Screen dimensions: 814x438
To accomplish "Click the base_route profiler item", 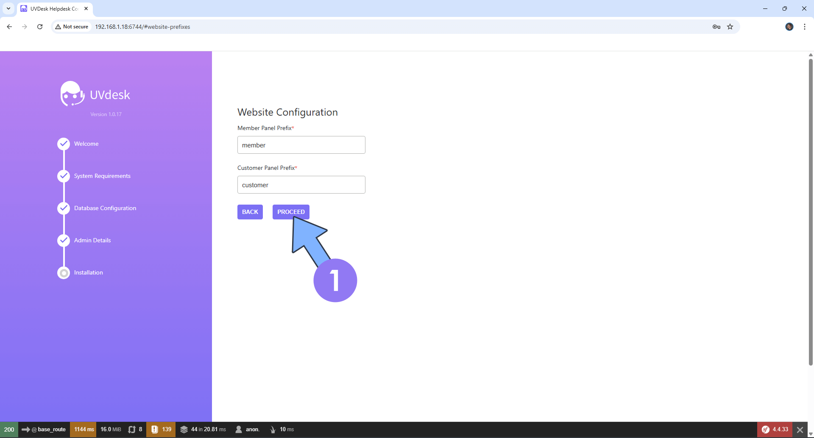I will click(44, 430).
